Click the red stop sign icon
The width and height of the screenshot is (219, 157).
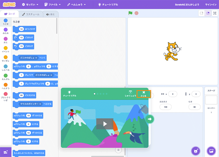136,13
